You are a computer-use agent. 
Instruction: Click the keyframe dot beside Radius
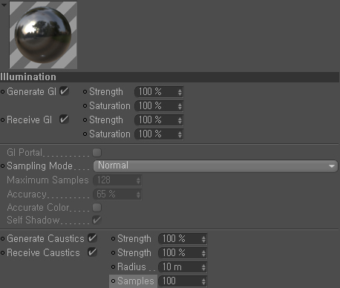tap(113, 267)
